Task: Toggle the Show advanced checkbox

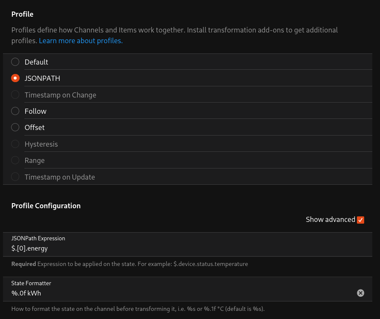Action: point(360,220)
